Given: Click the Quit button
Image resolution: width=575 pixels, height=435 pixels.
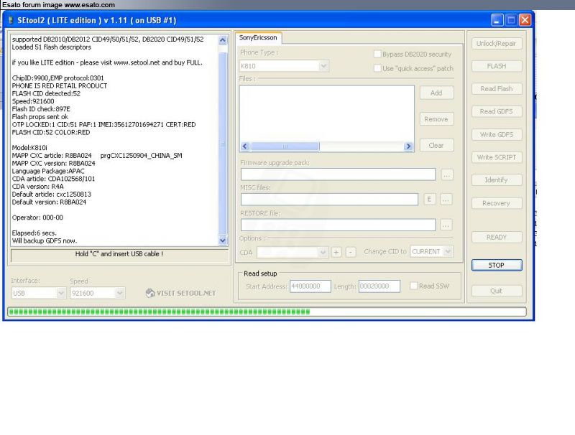Looking at the screenshot, I should coord(496,291).
